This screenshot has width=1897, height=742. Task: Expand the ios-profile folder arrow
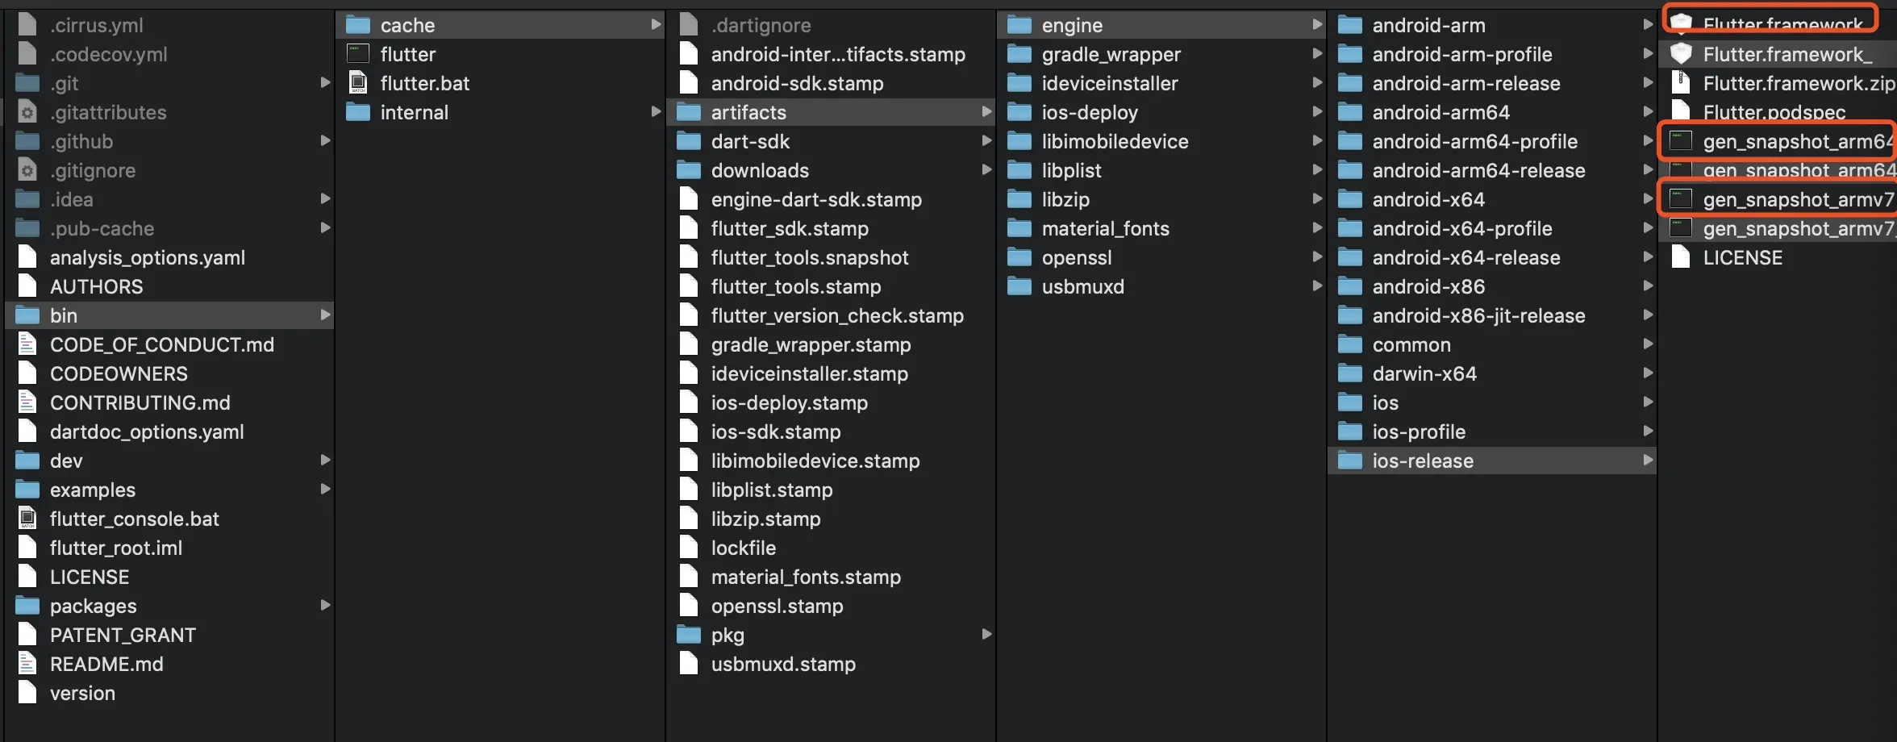[x=1648, y=431]
